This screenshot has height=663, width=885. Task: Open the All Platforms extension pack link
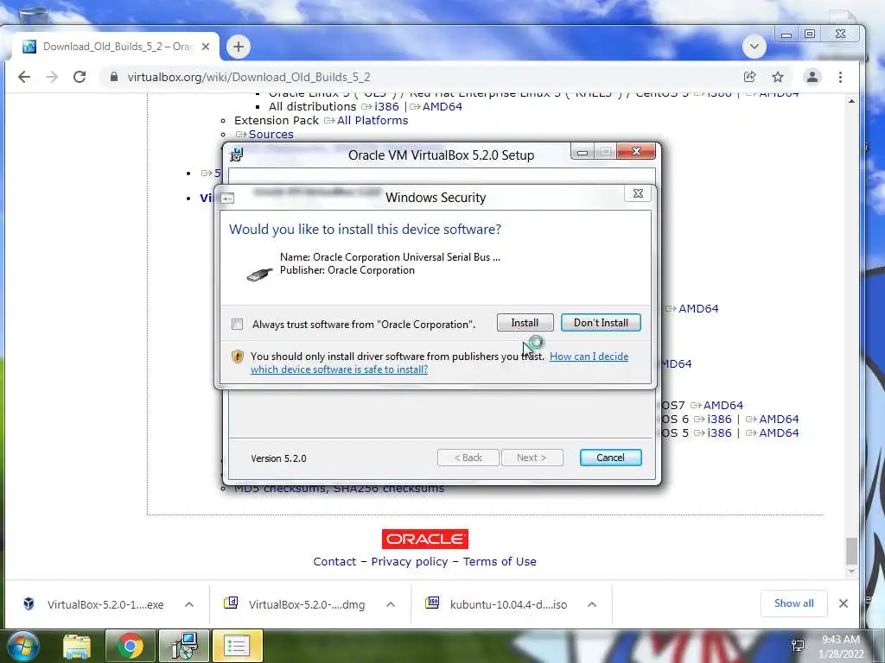[372, 120]
